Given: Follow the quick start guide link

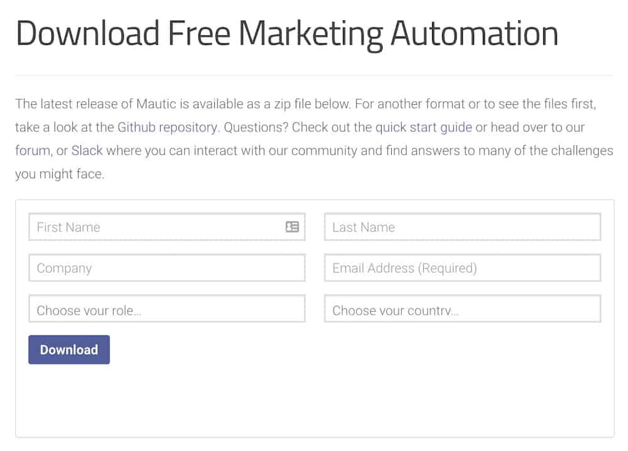Looking at the screenshot, I should tap(423, 128).
